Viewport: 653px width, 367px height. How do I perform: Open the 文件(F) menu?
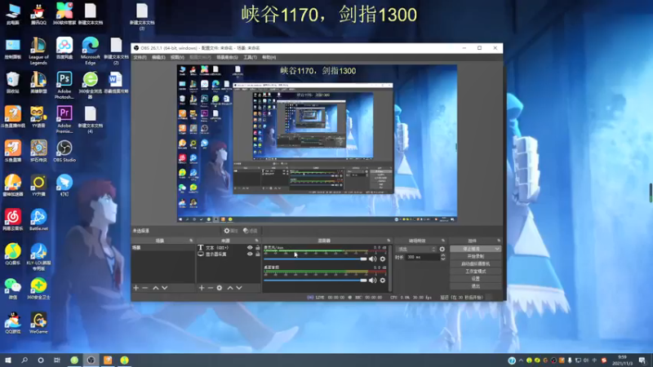[140, 57]
